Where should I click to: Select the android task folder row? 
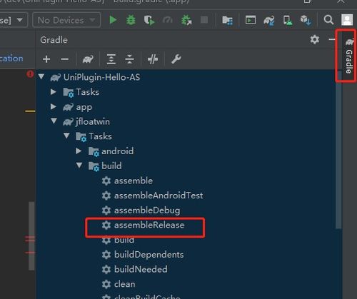pos(189,151)
